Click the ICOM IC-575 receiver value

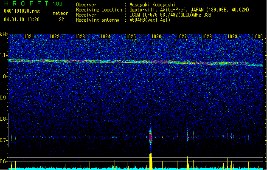(170, 15)
